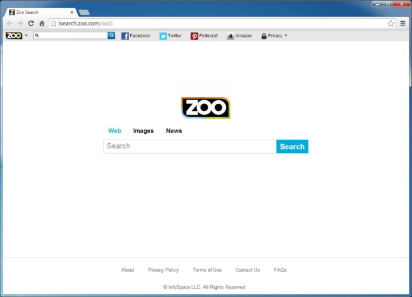Minimize the browser window

point(378,4)
